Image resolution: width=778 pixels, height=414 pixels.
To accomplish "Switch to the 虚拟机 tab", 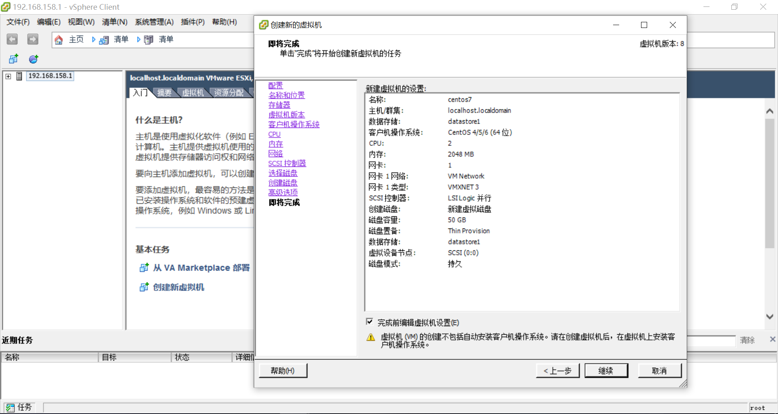I will tap(193, 92).
